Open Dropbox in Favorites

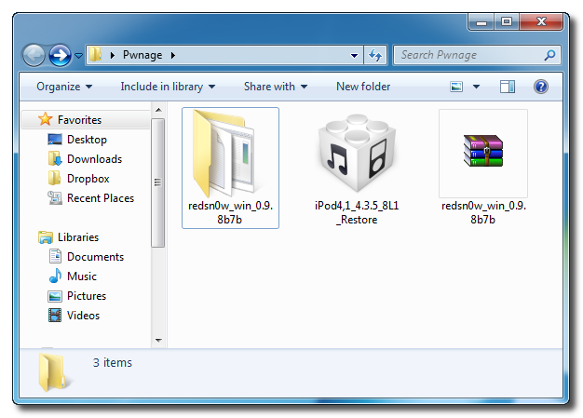point(88,179)
